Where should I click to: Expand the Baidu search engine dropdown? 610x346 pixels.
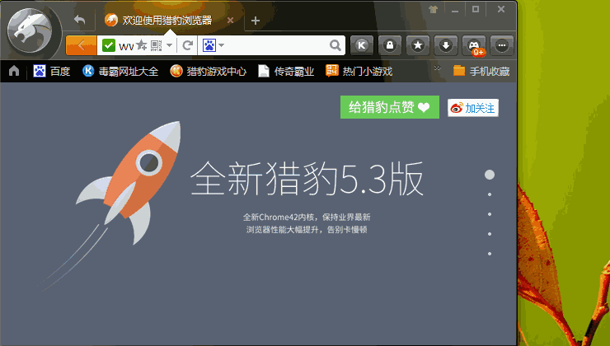pyautogui.click(x=222, y=45)
